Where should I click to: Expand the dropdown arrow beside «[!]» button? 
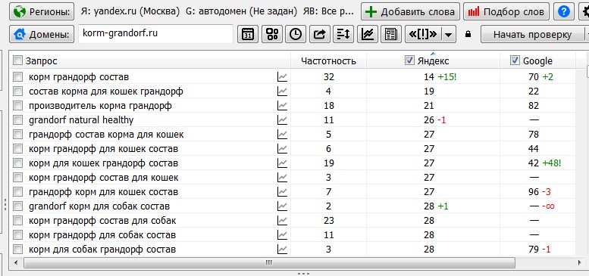[449, 35]
